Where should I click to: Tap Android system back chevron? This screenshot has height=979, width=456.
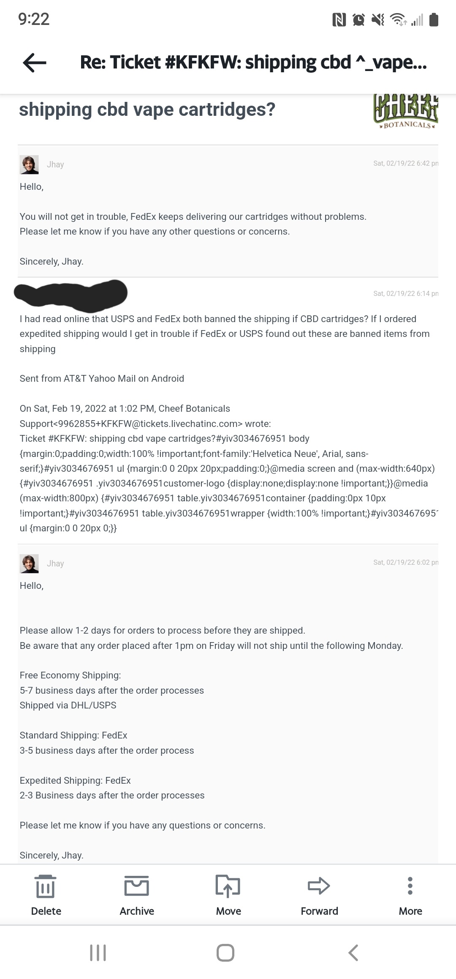point(353,953)
